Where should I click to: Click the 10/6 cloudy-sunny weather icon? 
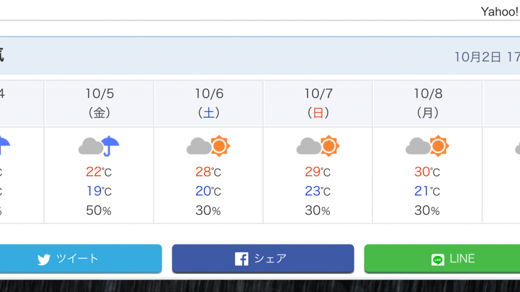coord(208,146)
